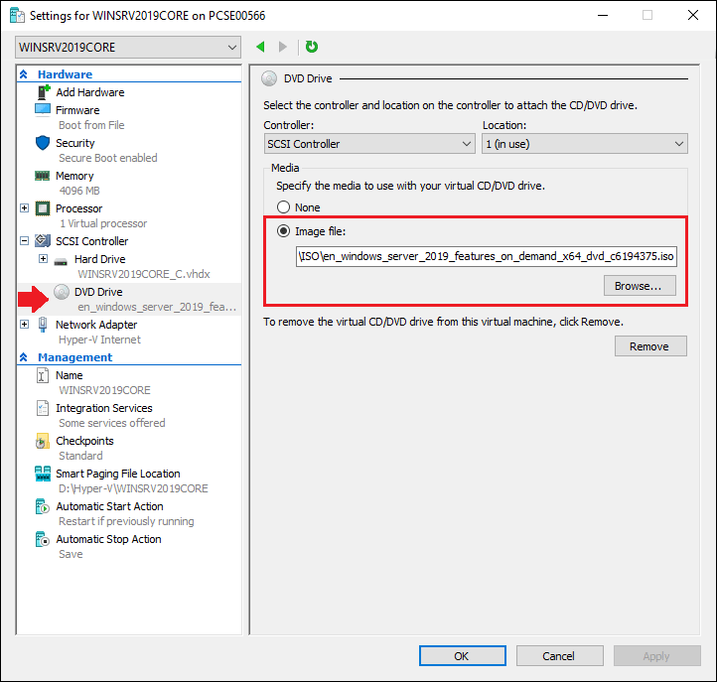
Task: Open the Location dropdown
Action: (585, 144)
